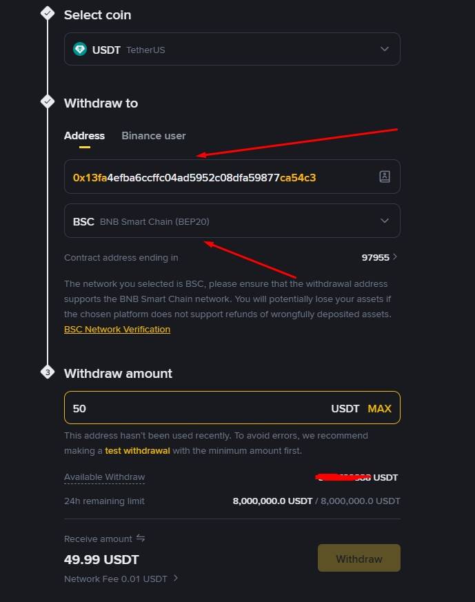Click the step 2 checkmark beside Withdraw to

[47, 101]
